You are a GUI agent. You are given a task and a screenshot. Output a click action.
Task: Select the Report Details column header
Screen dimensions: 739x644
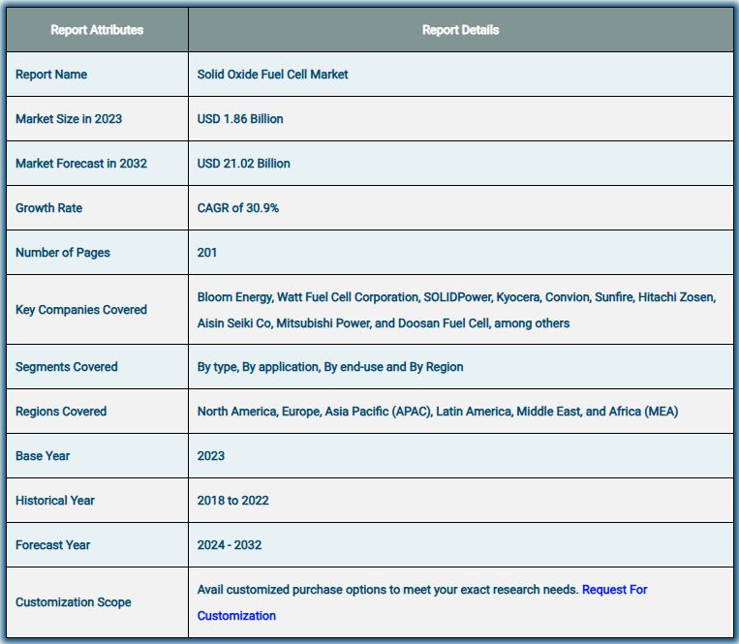(x=460, y=30)
